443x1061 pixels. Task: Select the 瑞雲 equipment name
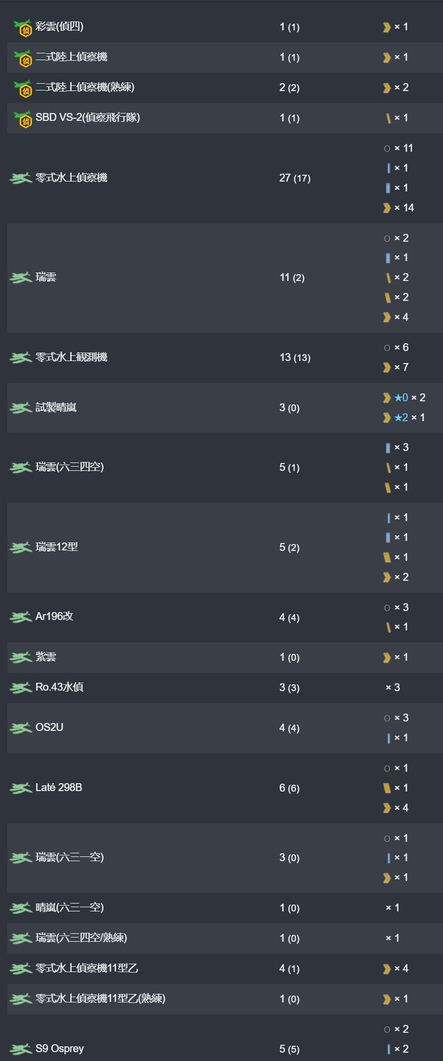point(46,277)
